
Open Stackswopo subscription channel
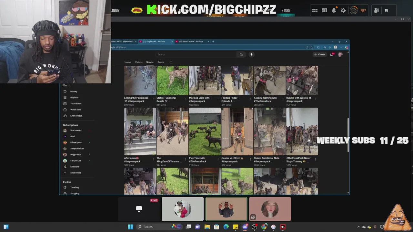(76, 130)
